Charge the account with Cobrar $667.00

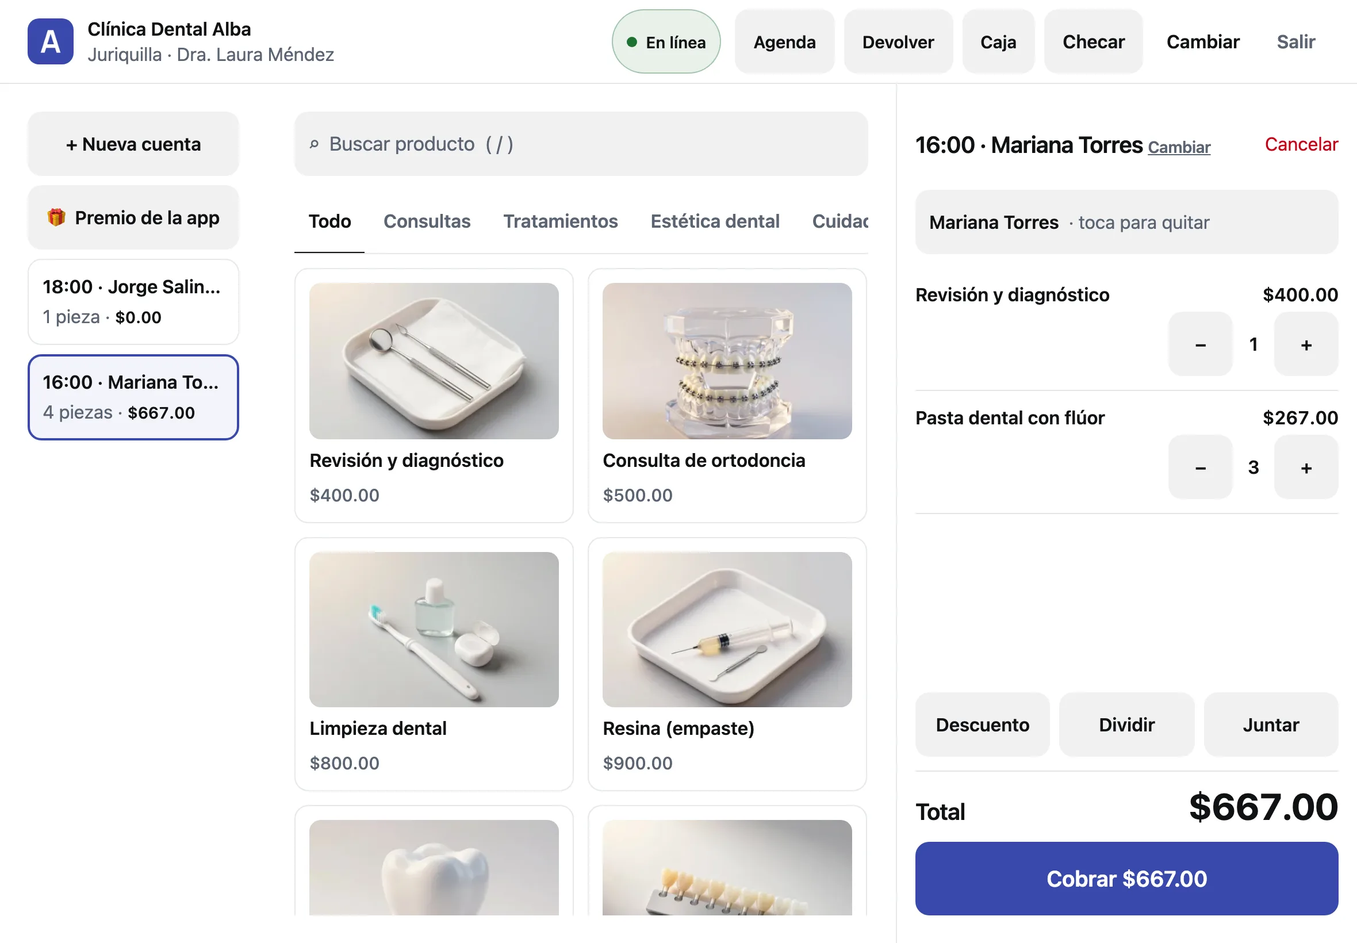click(1126, 878)
